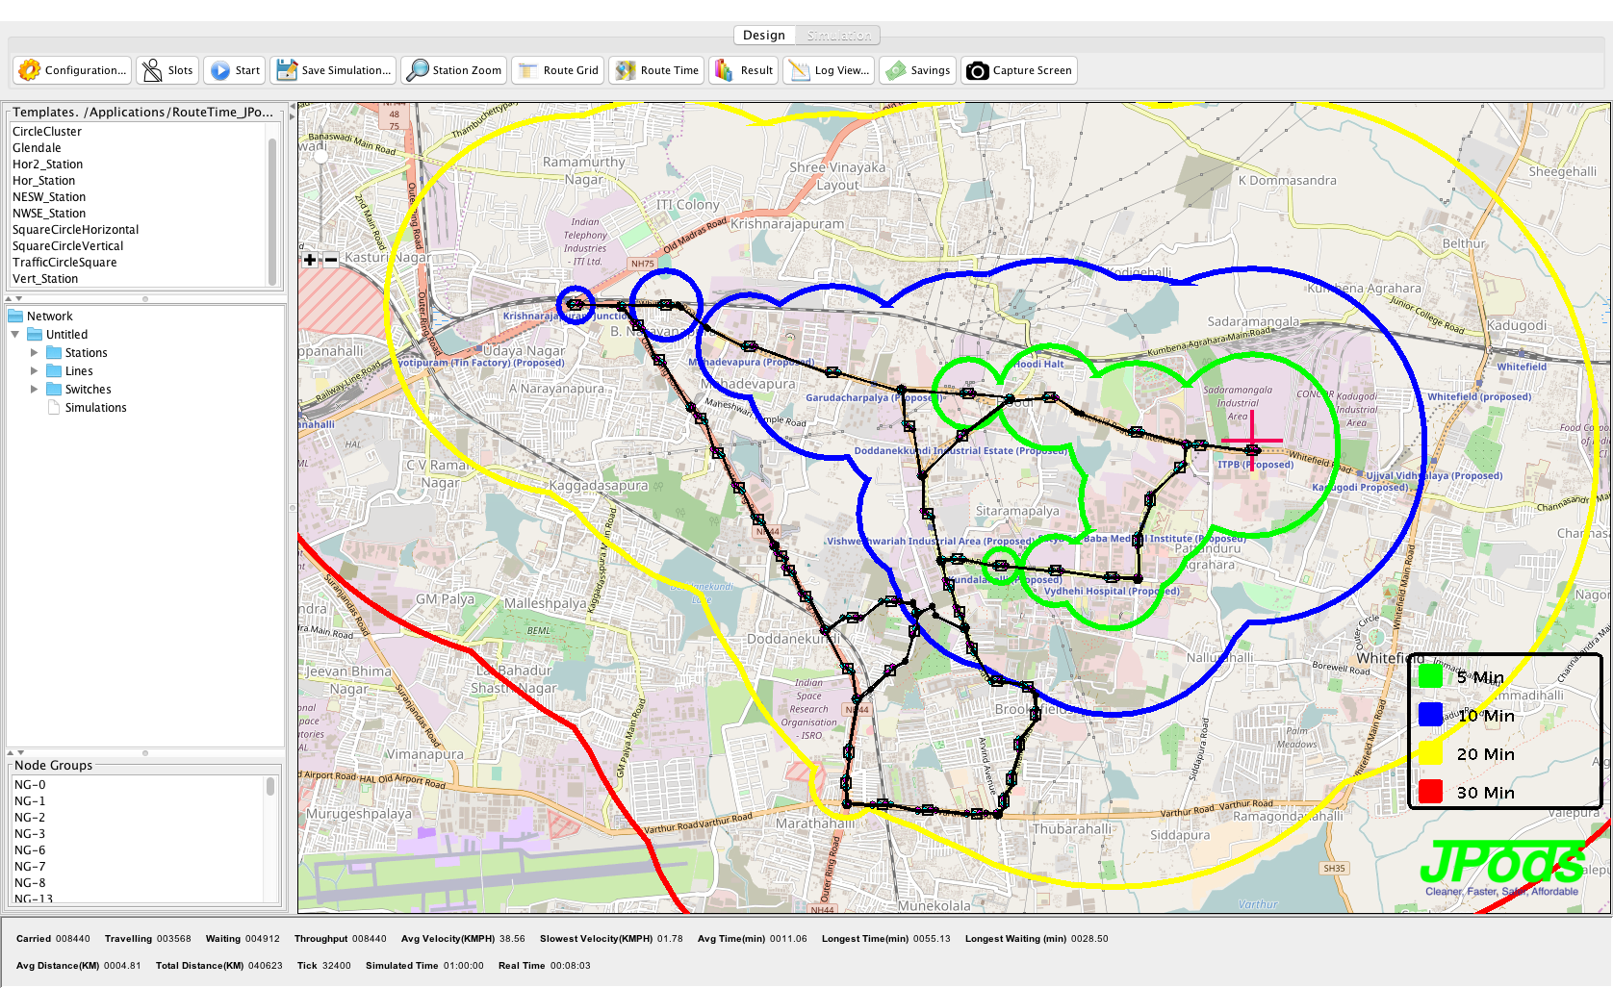Screen dimensions: 1613x988
Task: Switch to the Simulation tab
Action: (838, 36)
